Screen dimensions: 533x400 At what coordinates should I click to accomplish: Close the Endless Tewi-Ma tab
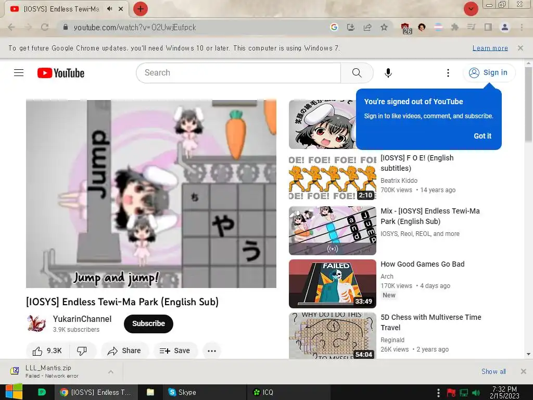[121, 9]
